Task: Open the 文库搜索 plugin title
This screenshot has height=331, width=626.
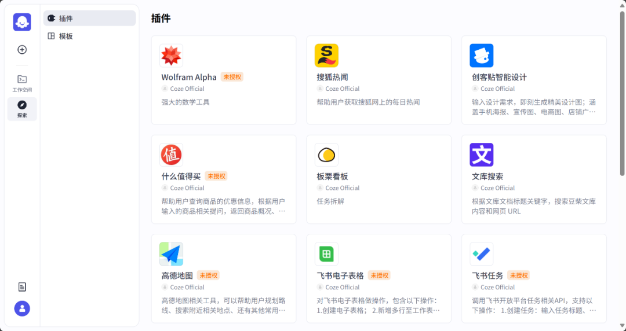Action: tap(487, 176)
